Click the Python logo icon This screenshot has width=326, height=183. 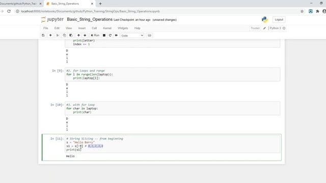point(265,19)
